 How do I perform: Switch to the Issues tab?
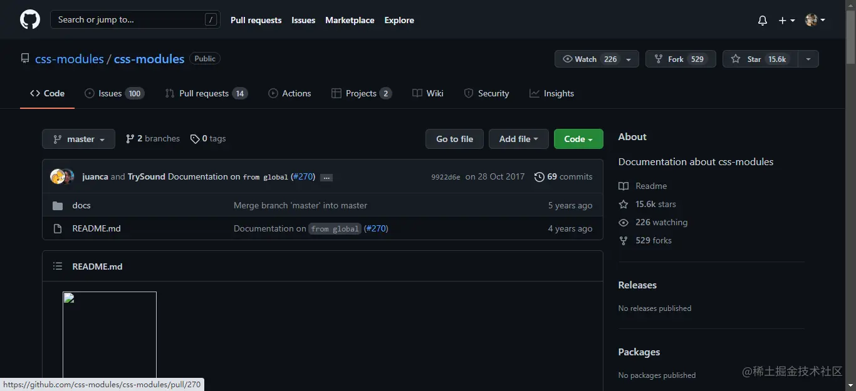(x=115, y=93)
